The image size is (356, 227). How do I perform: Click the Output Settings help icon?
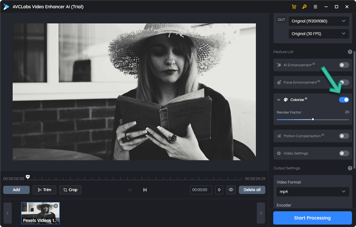350,168
